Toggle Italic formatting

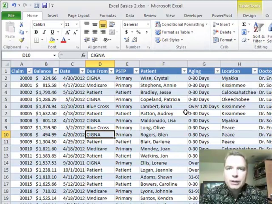[x=44, y=32]
